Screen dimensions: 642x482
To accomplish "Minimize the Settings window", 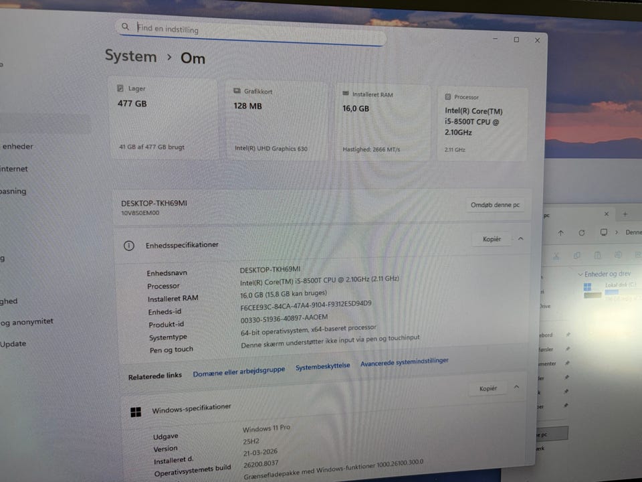I will (x=496, y=39).
